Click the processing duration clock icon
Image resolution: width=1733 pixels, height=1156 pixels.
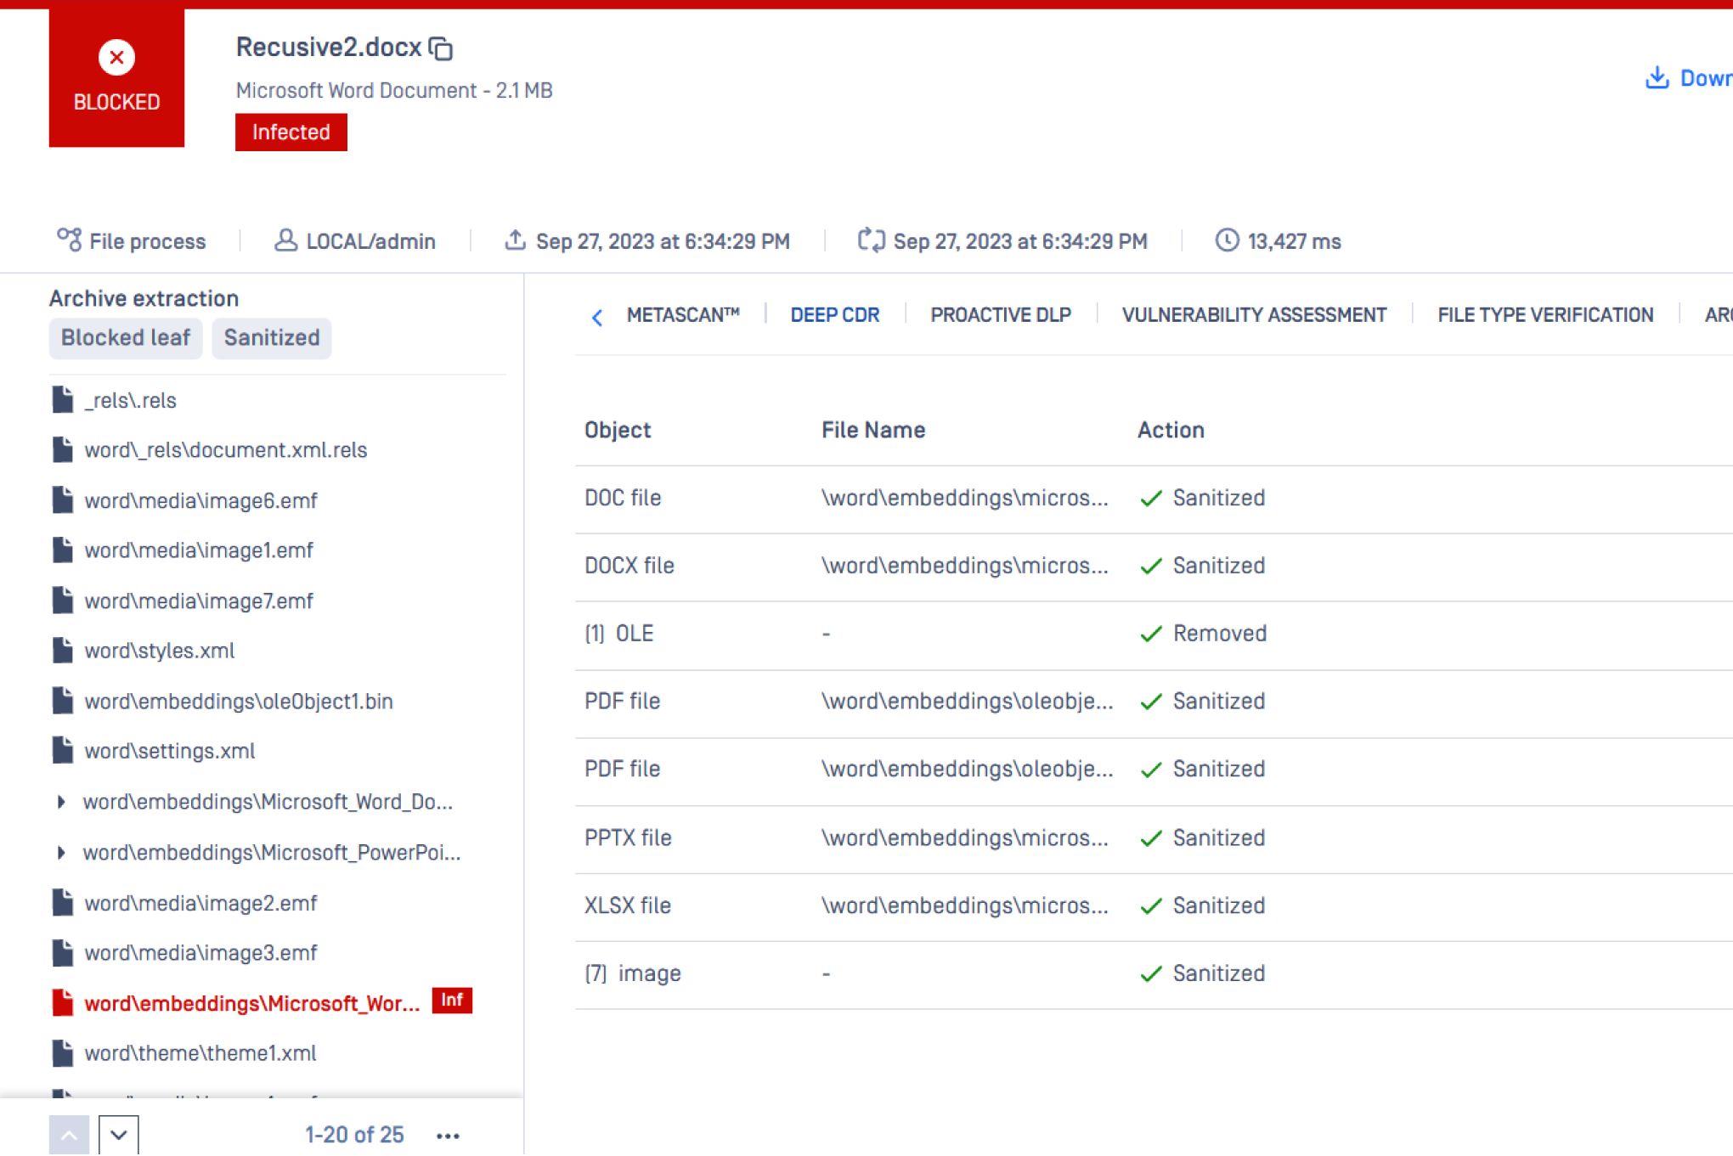click(x=1227, y=240)
